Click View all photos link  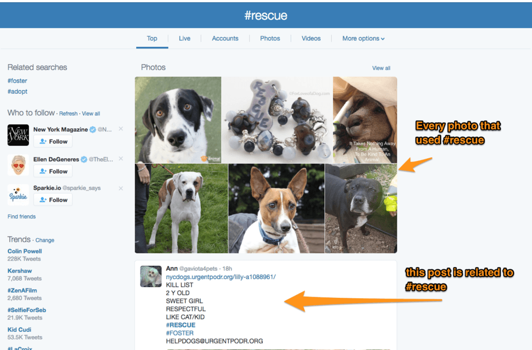(x=381, y=68)
